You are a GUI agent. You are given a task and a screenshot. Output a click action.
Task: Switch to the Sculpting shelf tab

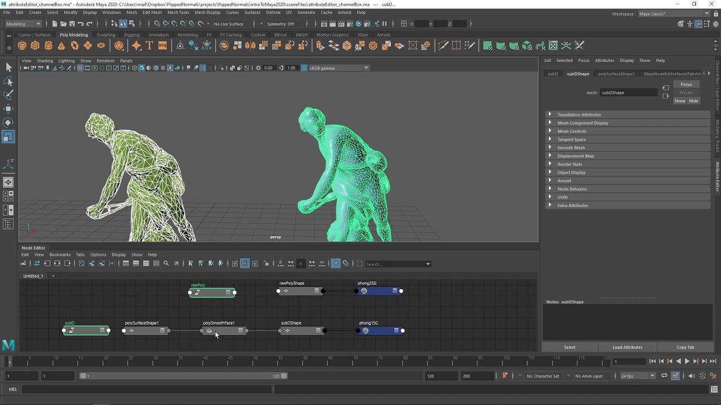coord(105,35)
